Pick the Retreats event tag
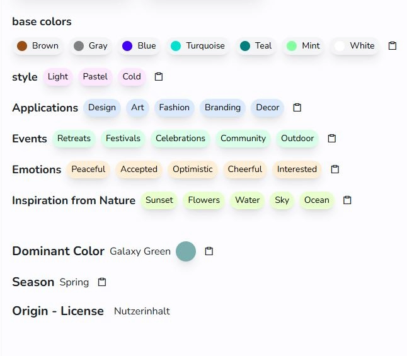 coord(74,139)
